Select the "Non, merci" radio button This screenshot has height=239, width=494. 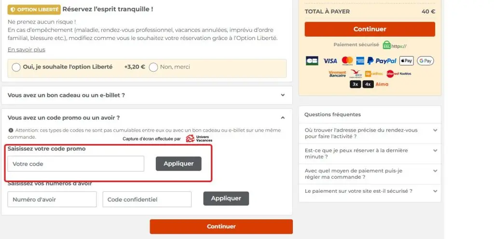(153, 67)
